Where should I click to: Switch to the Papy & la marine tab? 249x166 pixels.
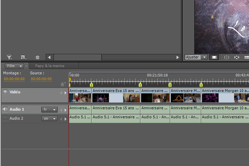point(50,66)
